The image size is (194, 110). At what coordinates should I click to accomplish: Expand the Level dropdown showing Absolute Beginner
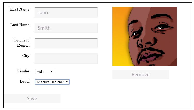[x=52, y=82]
